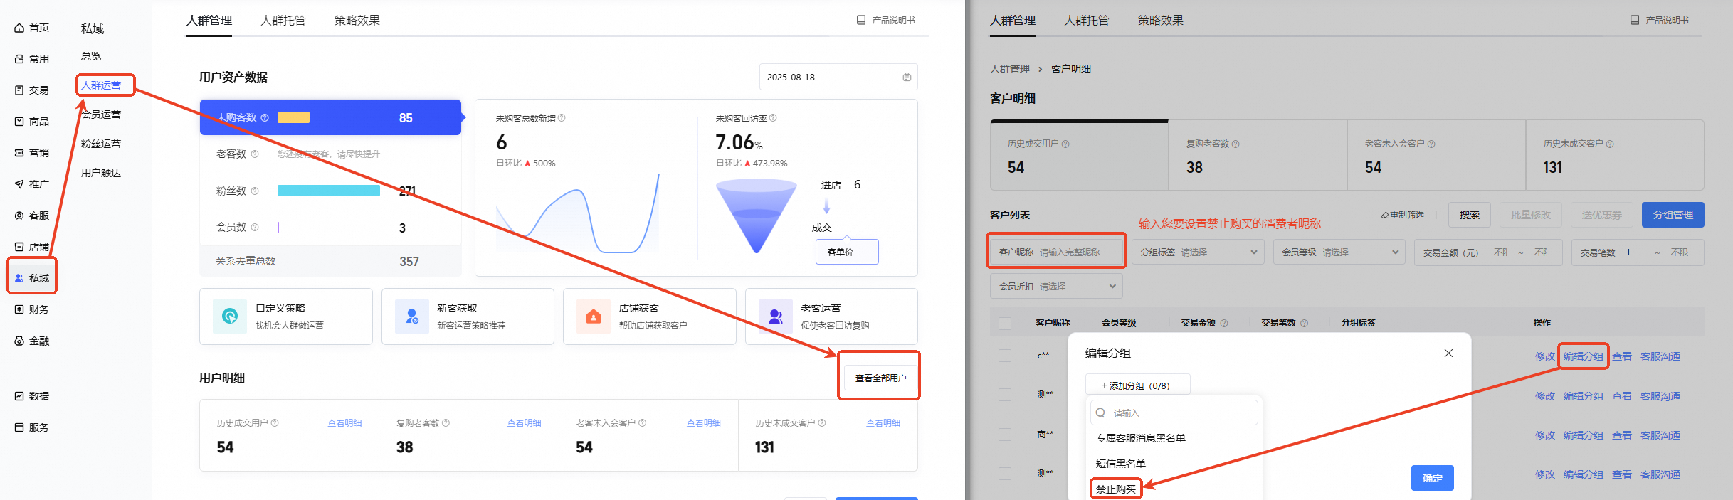Open the 分组标签 dropdown
Viewport: 1733px width, 500px height.
tap(1198, 252)
